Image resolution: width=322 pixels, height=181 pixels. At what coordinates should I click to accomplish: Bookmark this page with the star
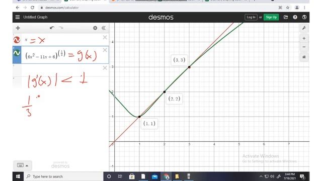tap(288, 8)
